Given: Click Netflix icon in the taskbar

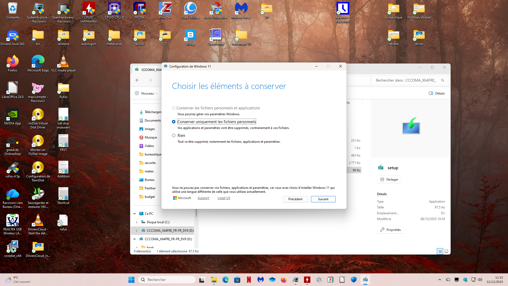Looking at the screenshot, I should point(249,280).
